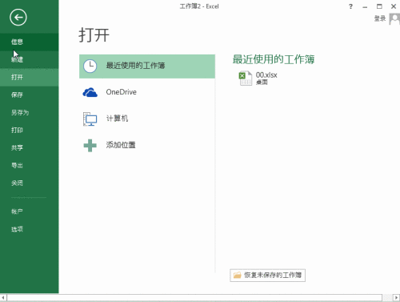Click the 计算机 computer monitor icon
Screen dimensions: 400x302
(90, 119)
